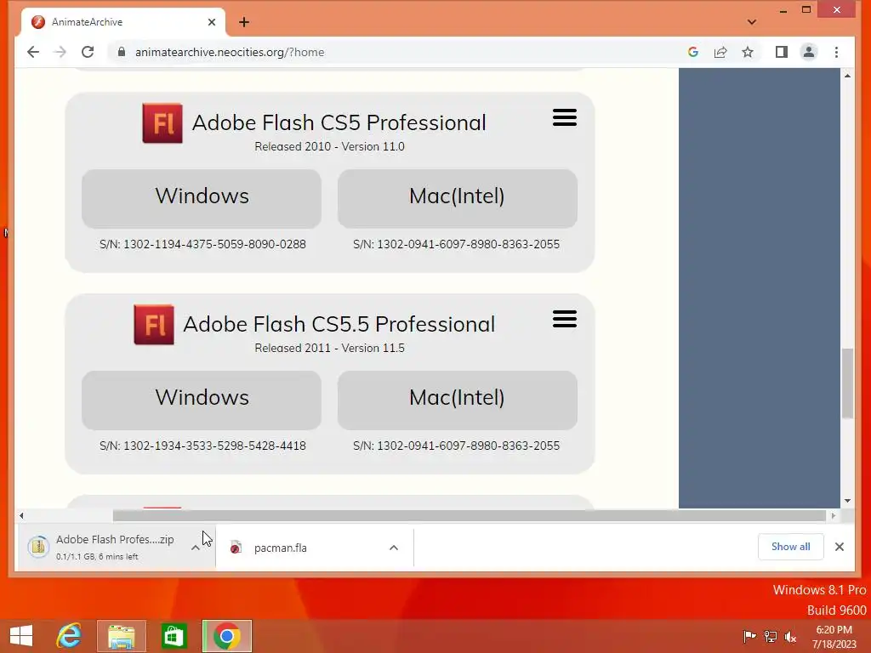Open Chrome three-dot menu
871x653 pixels.
click(837, 52)
